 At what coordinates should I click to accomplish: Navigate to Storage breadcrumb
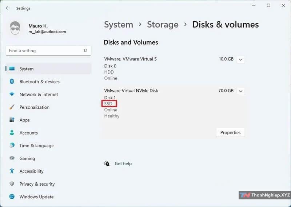(163, 25)
